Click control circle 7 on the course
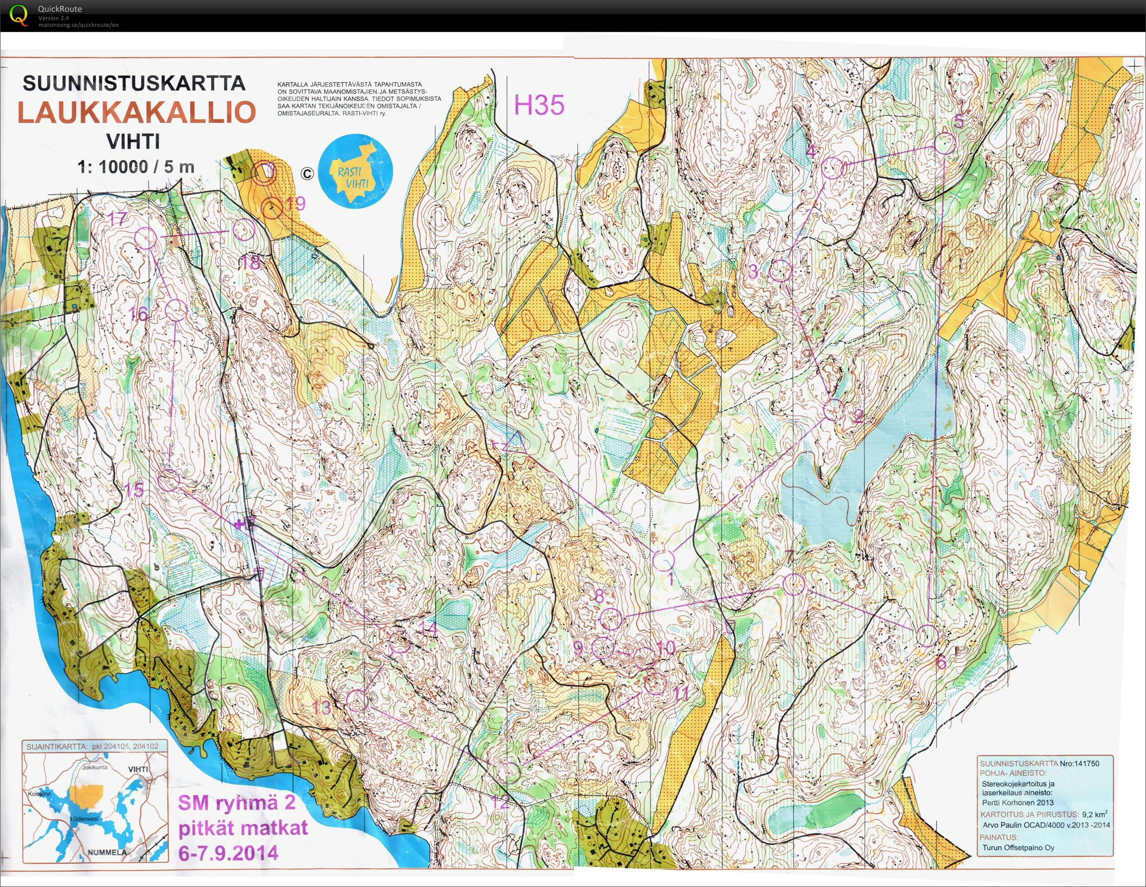Viewport: 1146px width, 887px height. [794, 584]
